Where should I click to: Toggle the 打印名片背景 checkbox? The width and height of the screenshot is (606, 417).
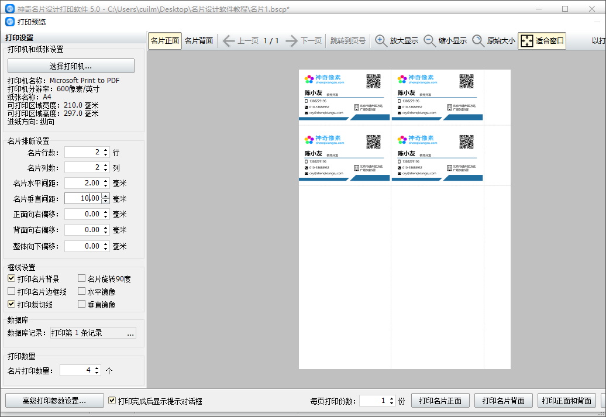12,278
